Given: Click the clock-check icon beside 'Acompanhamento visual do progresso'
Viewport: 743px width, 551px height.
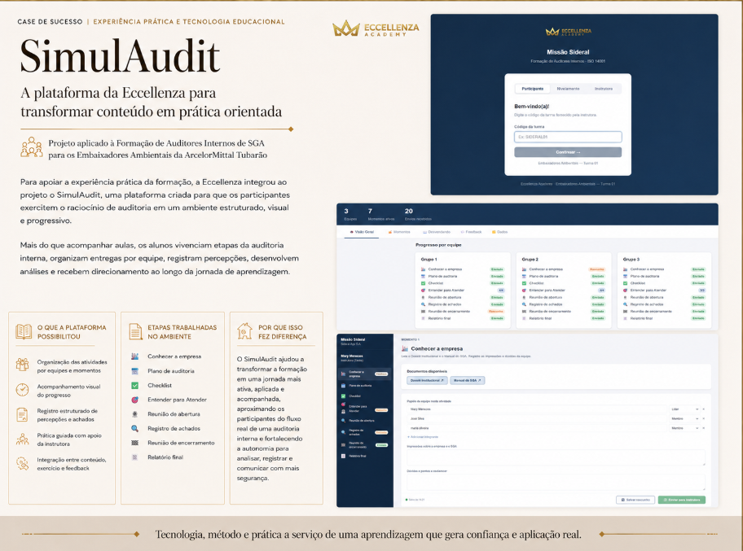Looking at the screenshot, I should click(x=22, y=390).
